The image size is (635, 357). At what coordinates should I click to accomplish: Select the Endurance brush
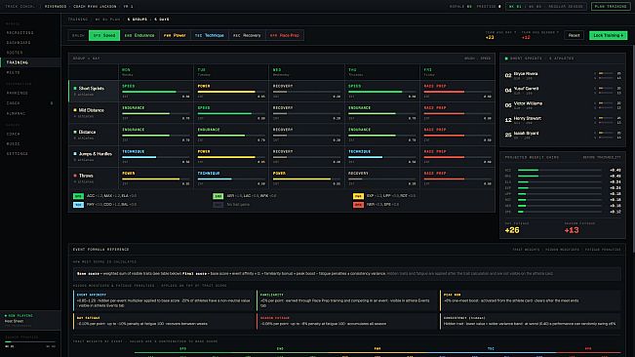pos(139,36)
